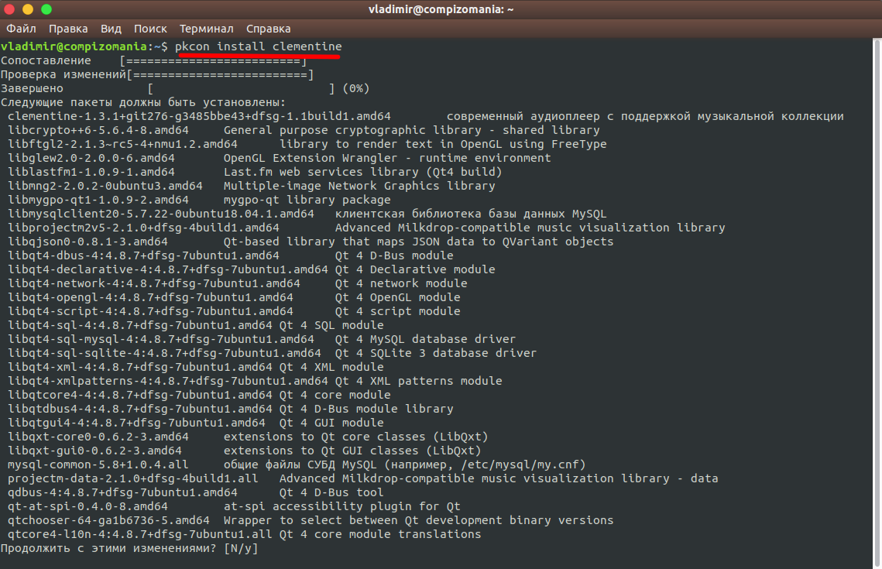Click the libqxt-core0-0.6.2-3.amd64 row
Screen dimensions: 882x569
tap(248, 437)
